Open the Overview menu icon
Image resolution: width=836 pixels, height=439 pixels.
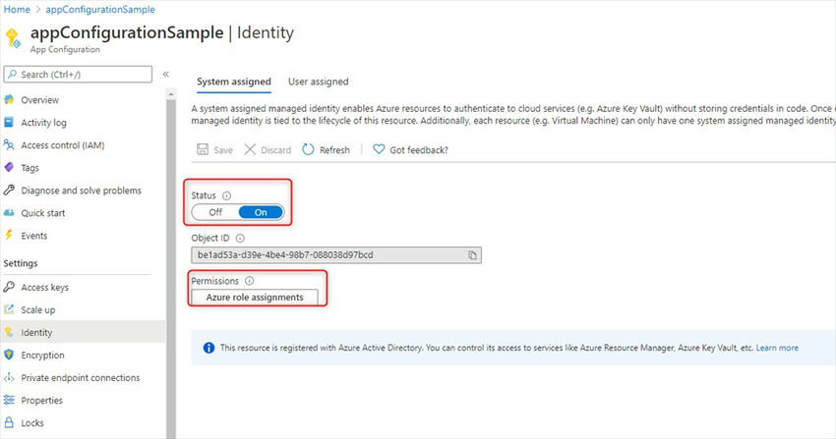9,99
